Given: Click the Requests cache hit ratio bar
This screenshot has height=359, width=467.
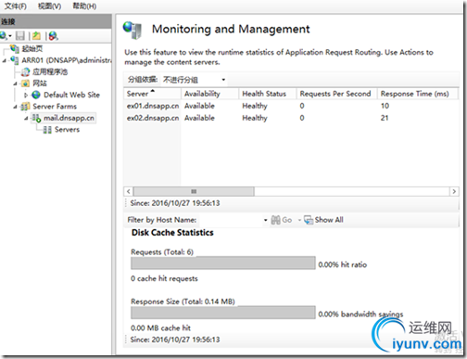Looking at the screenshot, I should 223,263.
